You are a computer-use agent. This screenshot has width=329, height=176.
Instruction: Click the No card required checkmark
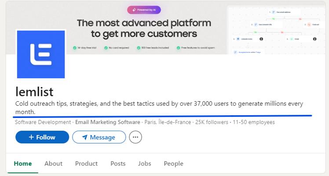click(x=106, y=48)
